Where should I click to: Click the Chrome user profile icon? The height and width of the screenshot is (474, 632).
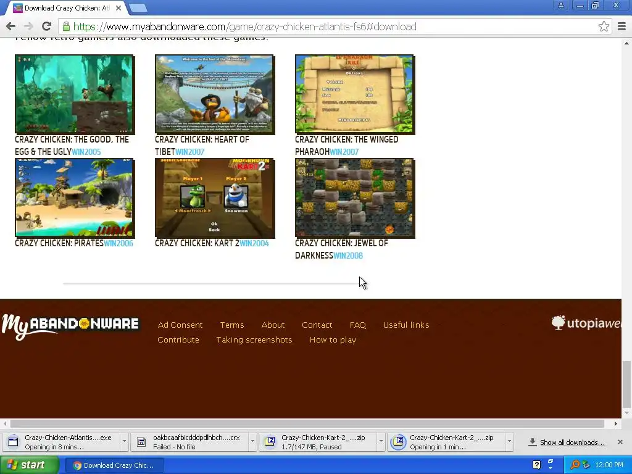[x=560, y=5]
